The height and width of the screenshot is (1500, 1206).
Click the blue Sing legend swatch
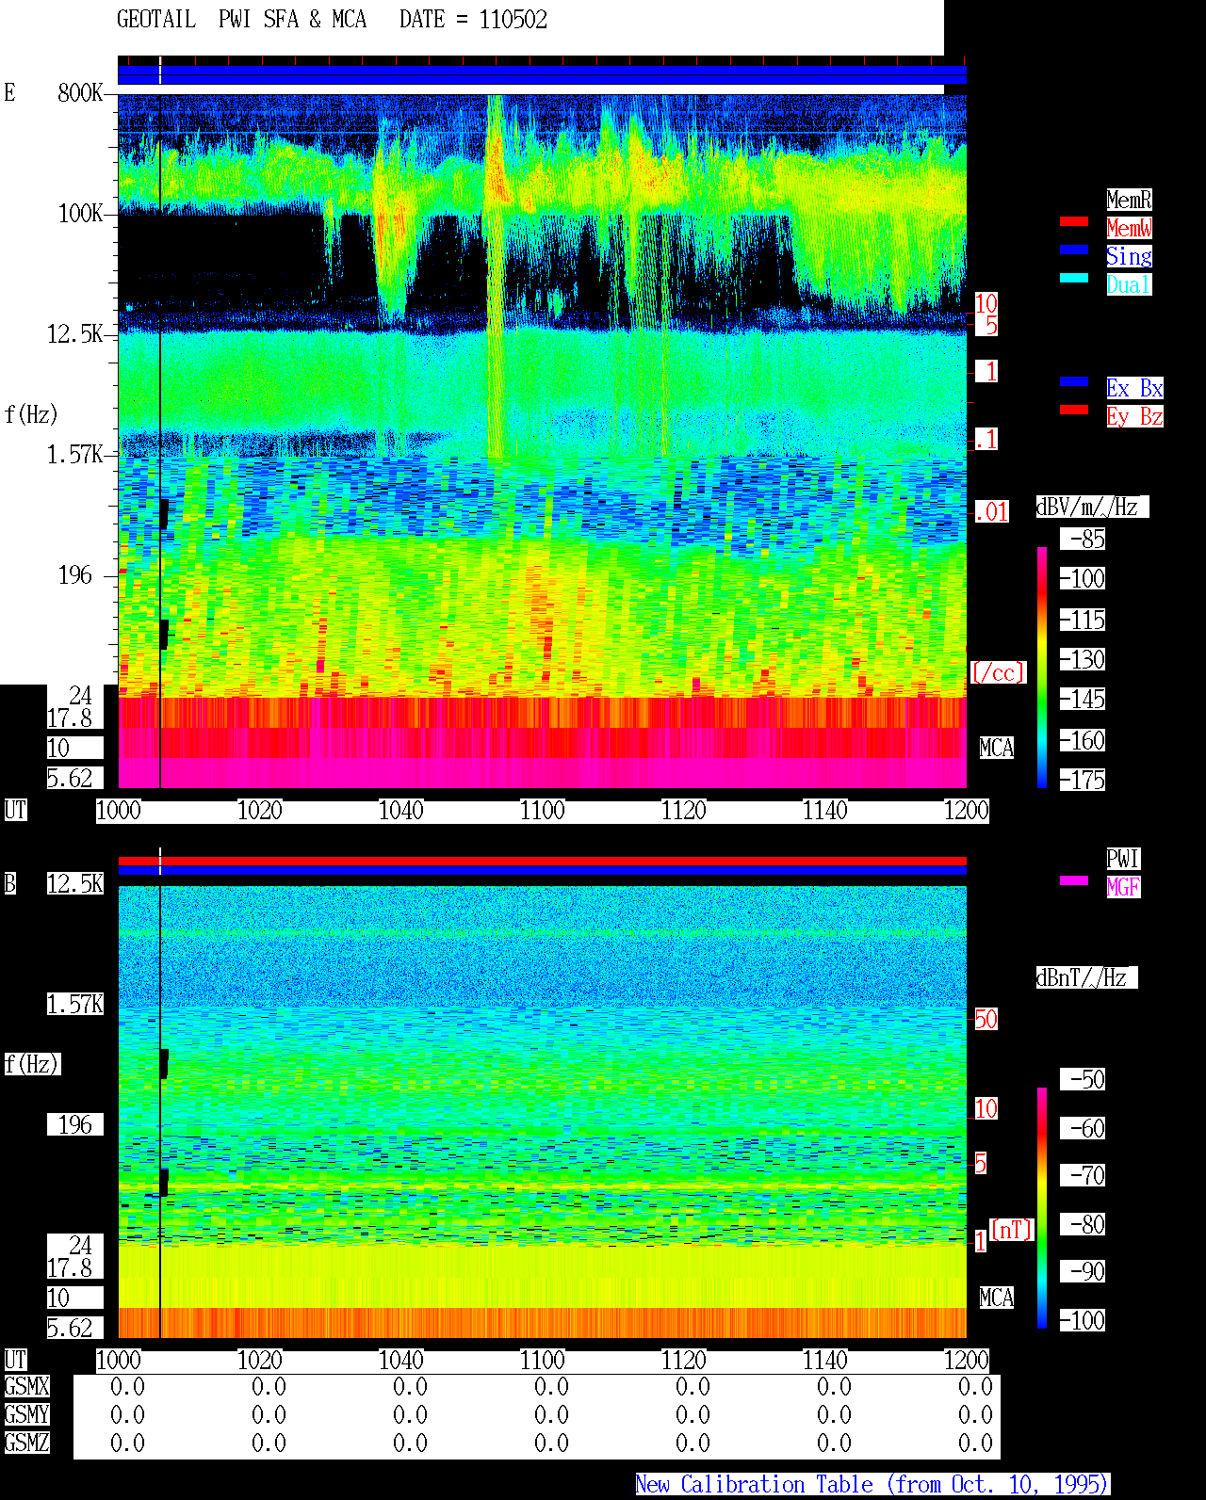pyautogui.click(x=1074, y=250)
